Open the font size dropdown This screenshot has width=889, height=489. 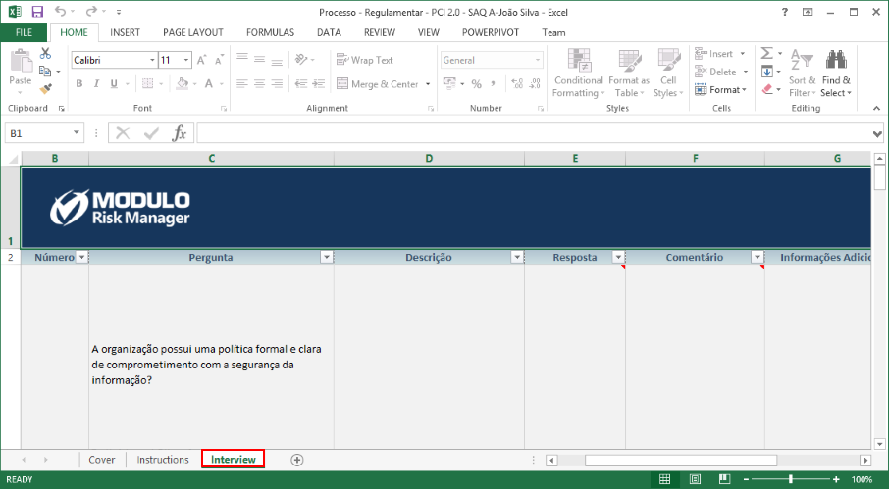pyautogui.click(x=186, y=60)
